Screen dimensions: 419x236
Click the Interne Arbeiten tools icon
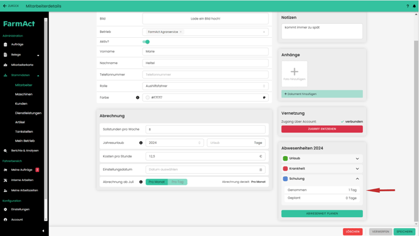5,180
